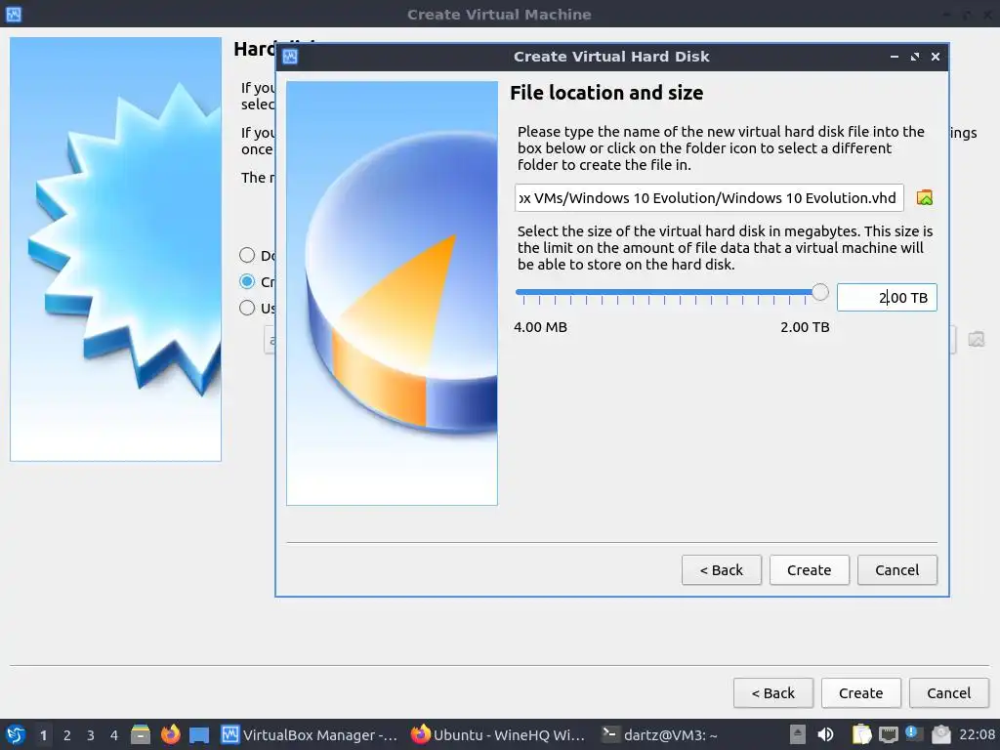
Task: Click the VirtualBox icon in Create Virtual Hard Disk title bar
Action: point(290,57)
